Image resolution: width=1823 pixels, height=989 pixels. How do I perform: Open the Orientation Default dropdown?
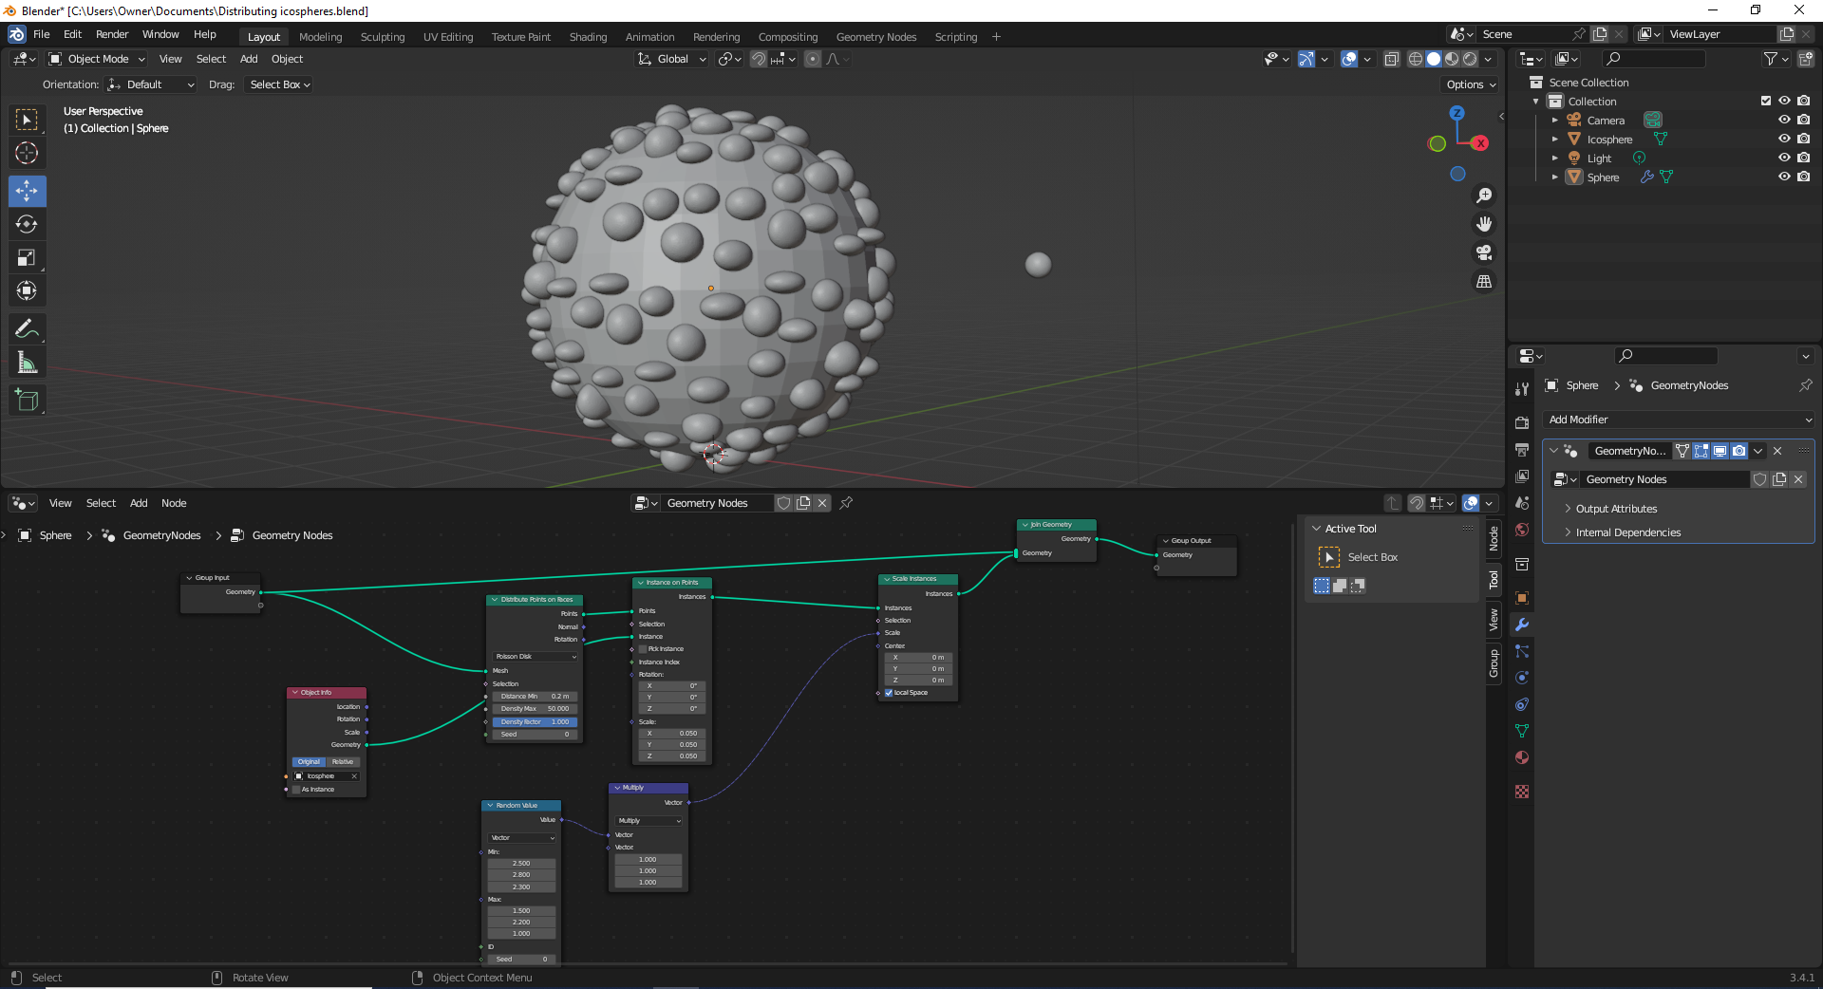click(150, 84)
